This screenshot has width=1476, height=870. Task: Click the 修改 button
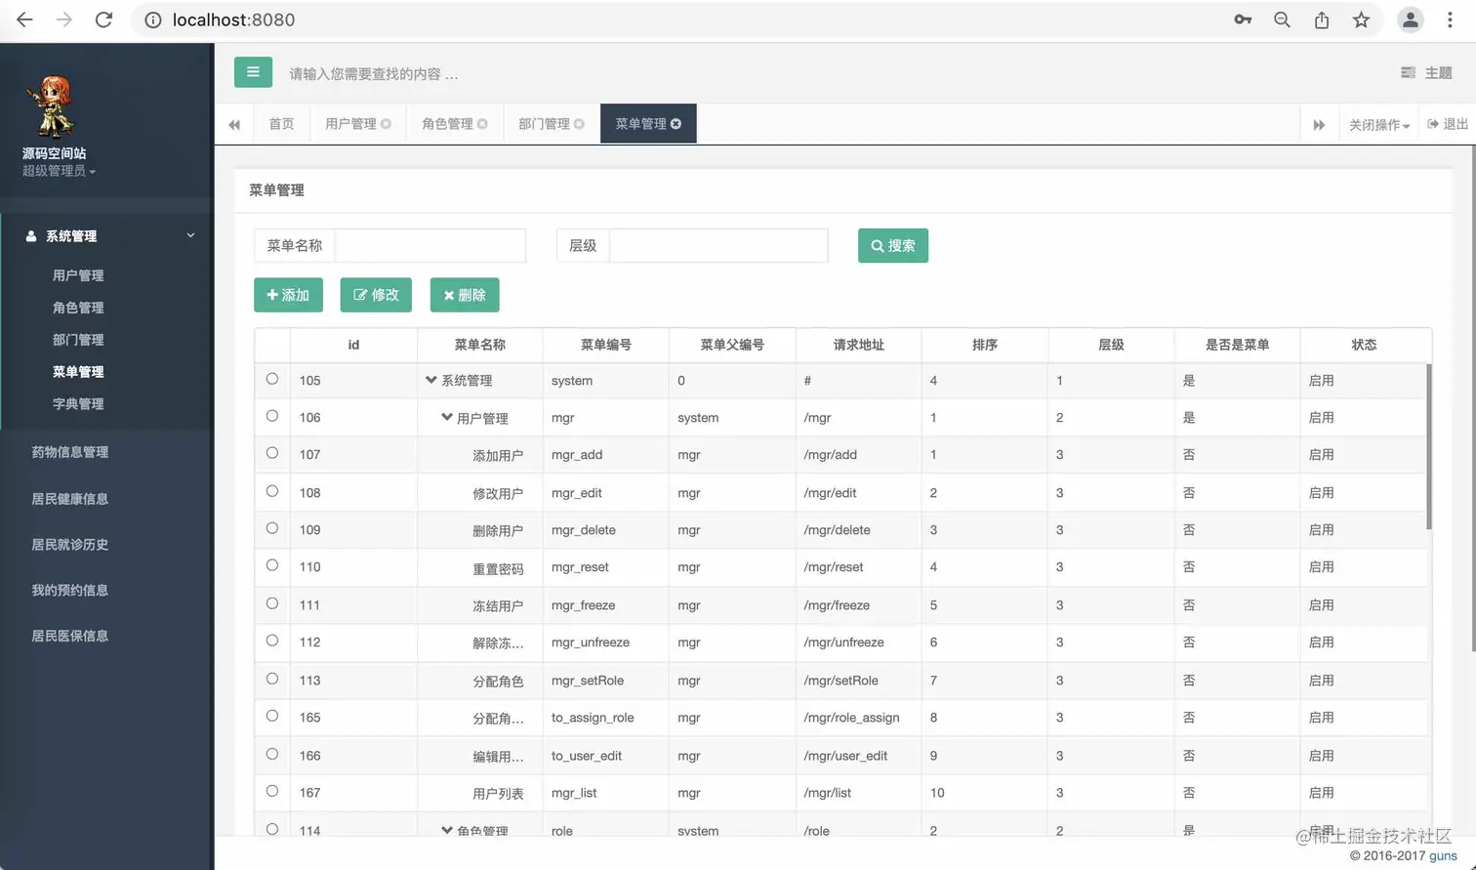point(376,295)
